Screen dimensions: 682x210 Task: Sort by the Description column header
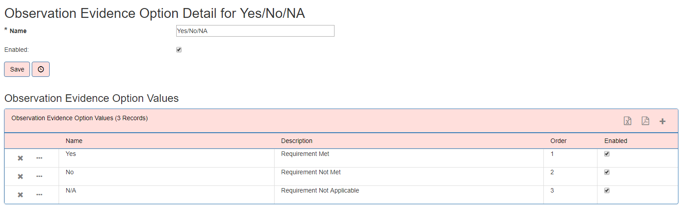pyautogui.click(x=297, y=141)
